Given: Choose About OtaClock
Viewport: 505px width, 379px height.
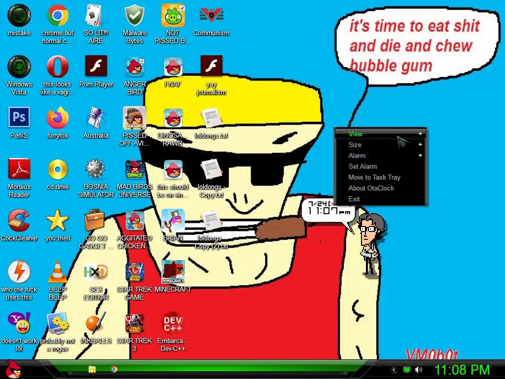Looking at the screenshot, I should [381, 188].
